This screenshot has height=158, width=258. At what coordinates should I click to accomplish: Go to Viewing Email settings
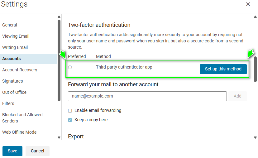(16, 36)
